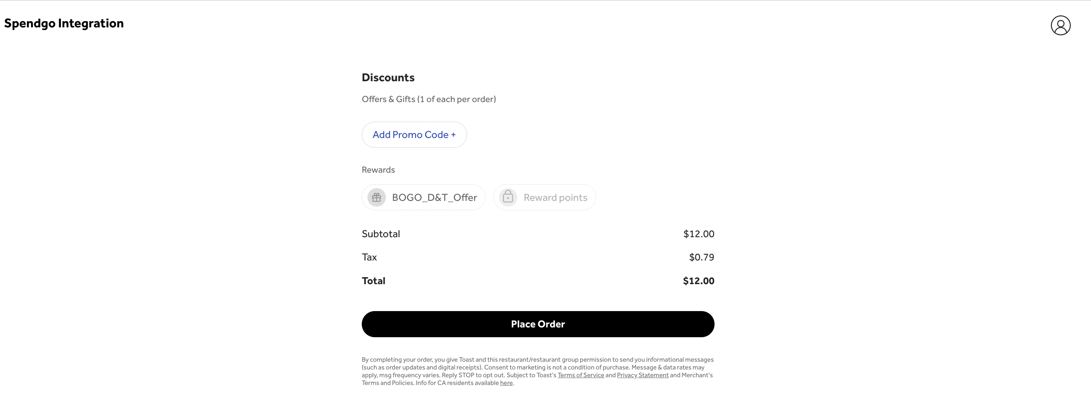Image resolution: width=1091 pixels, height=396 pixels.
Task: Click the Subtotal row label
Action: pyautogui.click(x=381, y=234)
